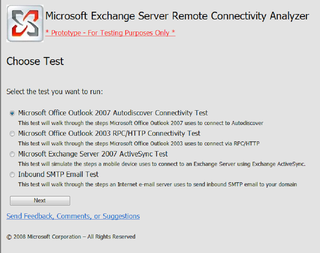Click the Choose Test page heading
The image size is (320, 253).
(35, 61)
